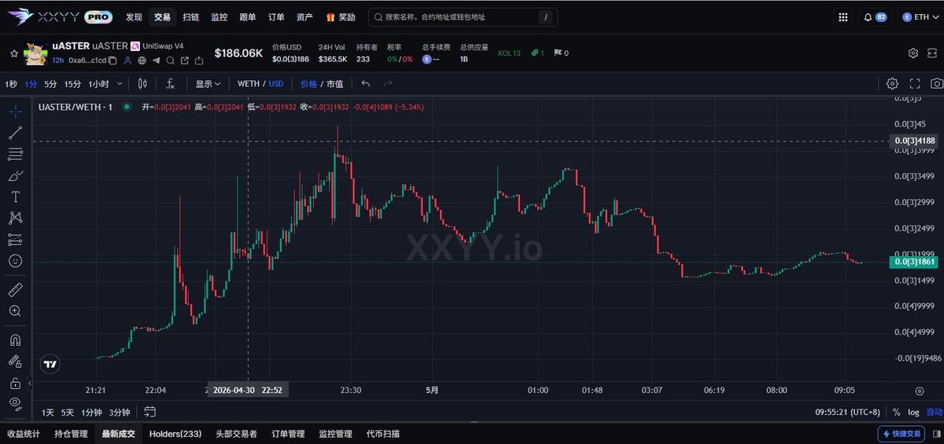Expand the more timeframes chevron
The width and height of the screenshot is (944, 444).
point(120,83)
